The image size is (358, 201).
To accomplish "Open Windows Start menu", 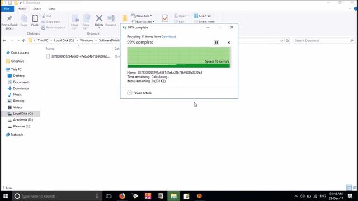I will point(6,196).
